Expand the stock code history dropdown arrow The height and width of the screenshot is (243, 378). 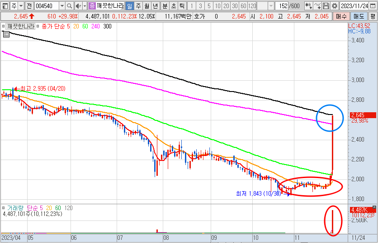(x=62, y=6)
